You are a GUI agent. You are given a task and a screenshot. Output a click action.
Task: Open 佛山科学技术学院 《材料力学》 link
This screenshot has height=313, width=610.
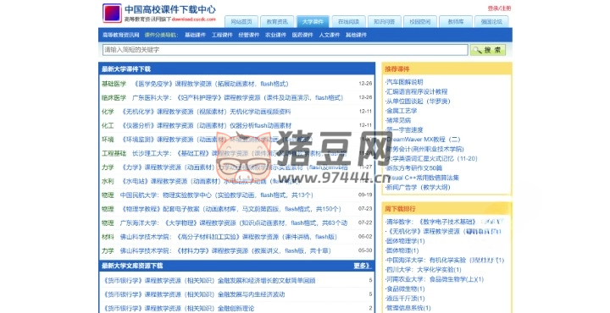click(x=225, y=251)
